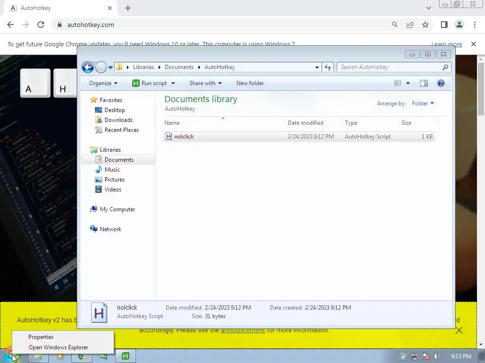This screenshot has width=485, height=363.
Task: Click AutoHotkey breadcrumb segment in address bar
Action: coord(220,67)
